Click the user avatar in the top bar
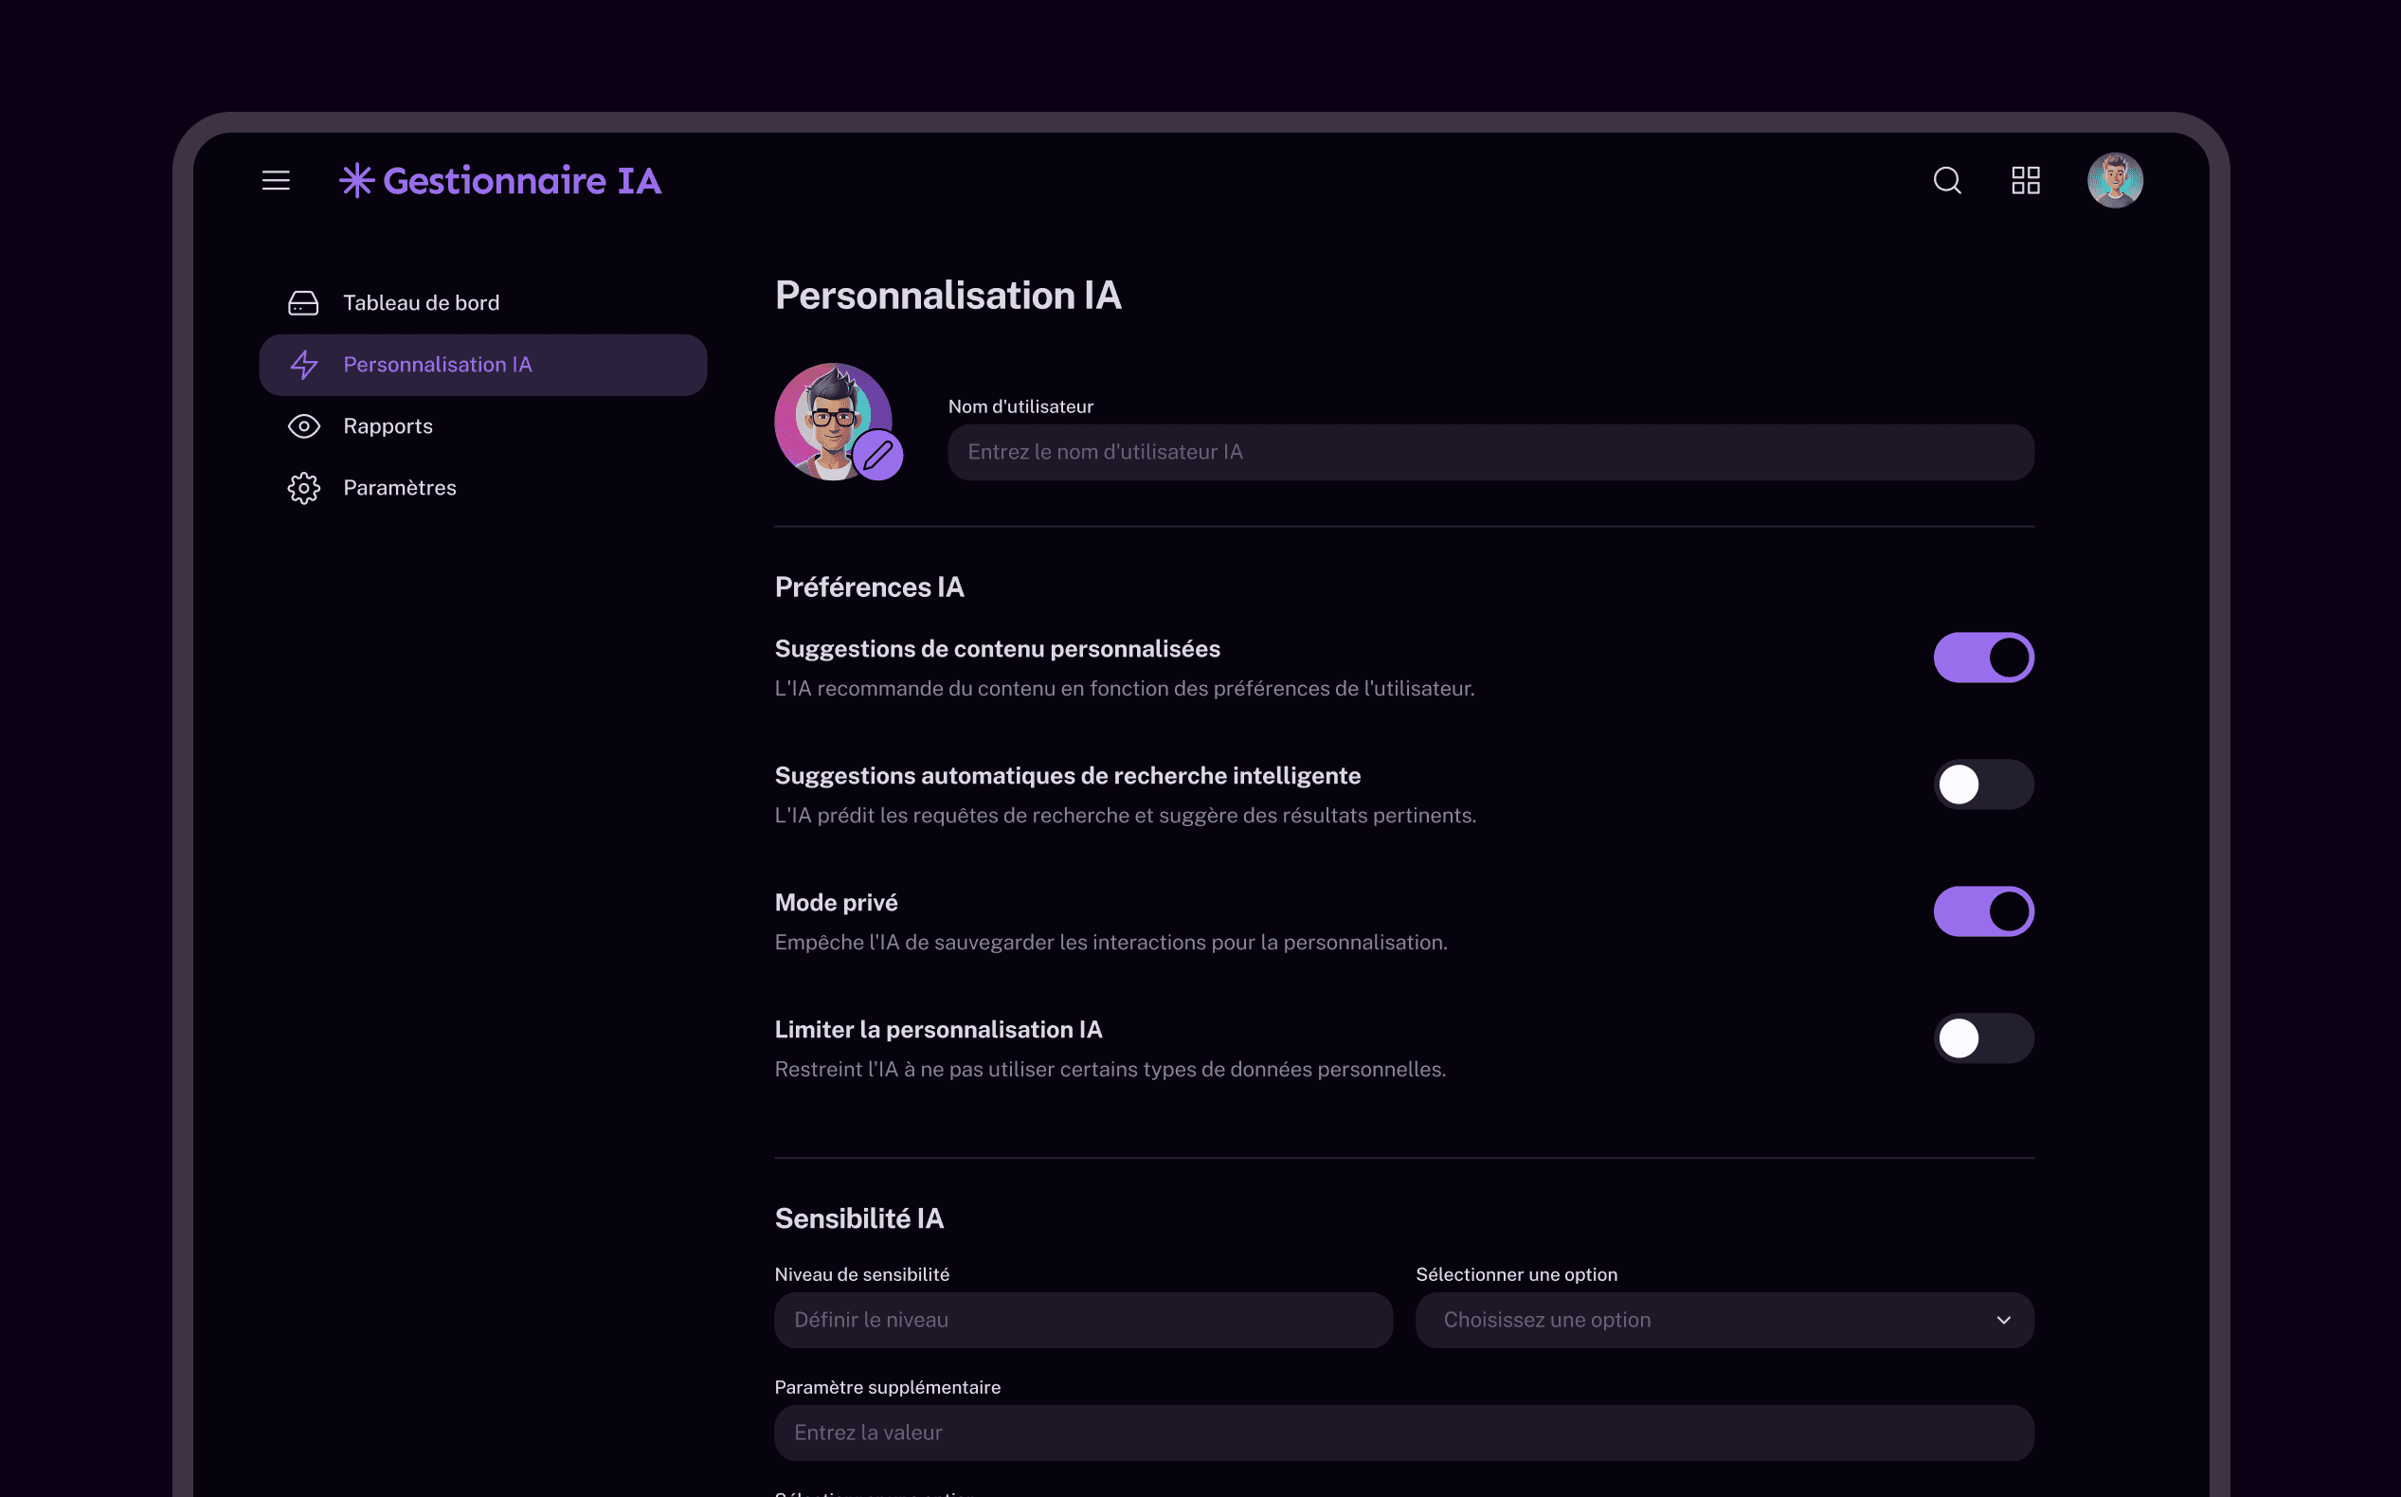This screenshot has height=1497, width=2401. click(2115, 179)
